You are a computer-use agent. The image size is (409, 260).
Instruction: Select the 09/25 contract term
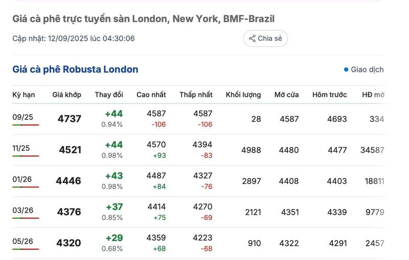(x=23, y=117)
